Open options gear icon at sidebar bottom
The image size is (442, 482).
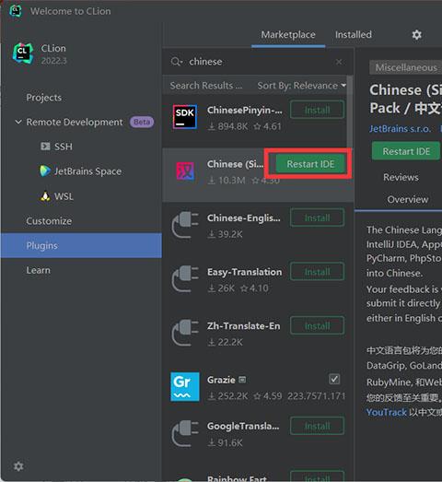(x=18, y=466)
